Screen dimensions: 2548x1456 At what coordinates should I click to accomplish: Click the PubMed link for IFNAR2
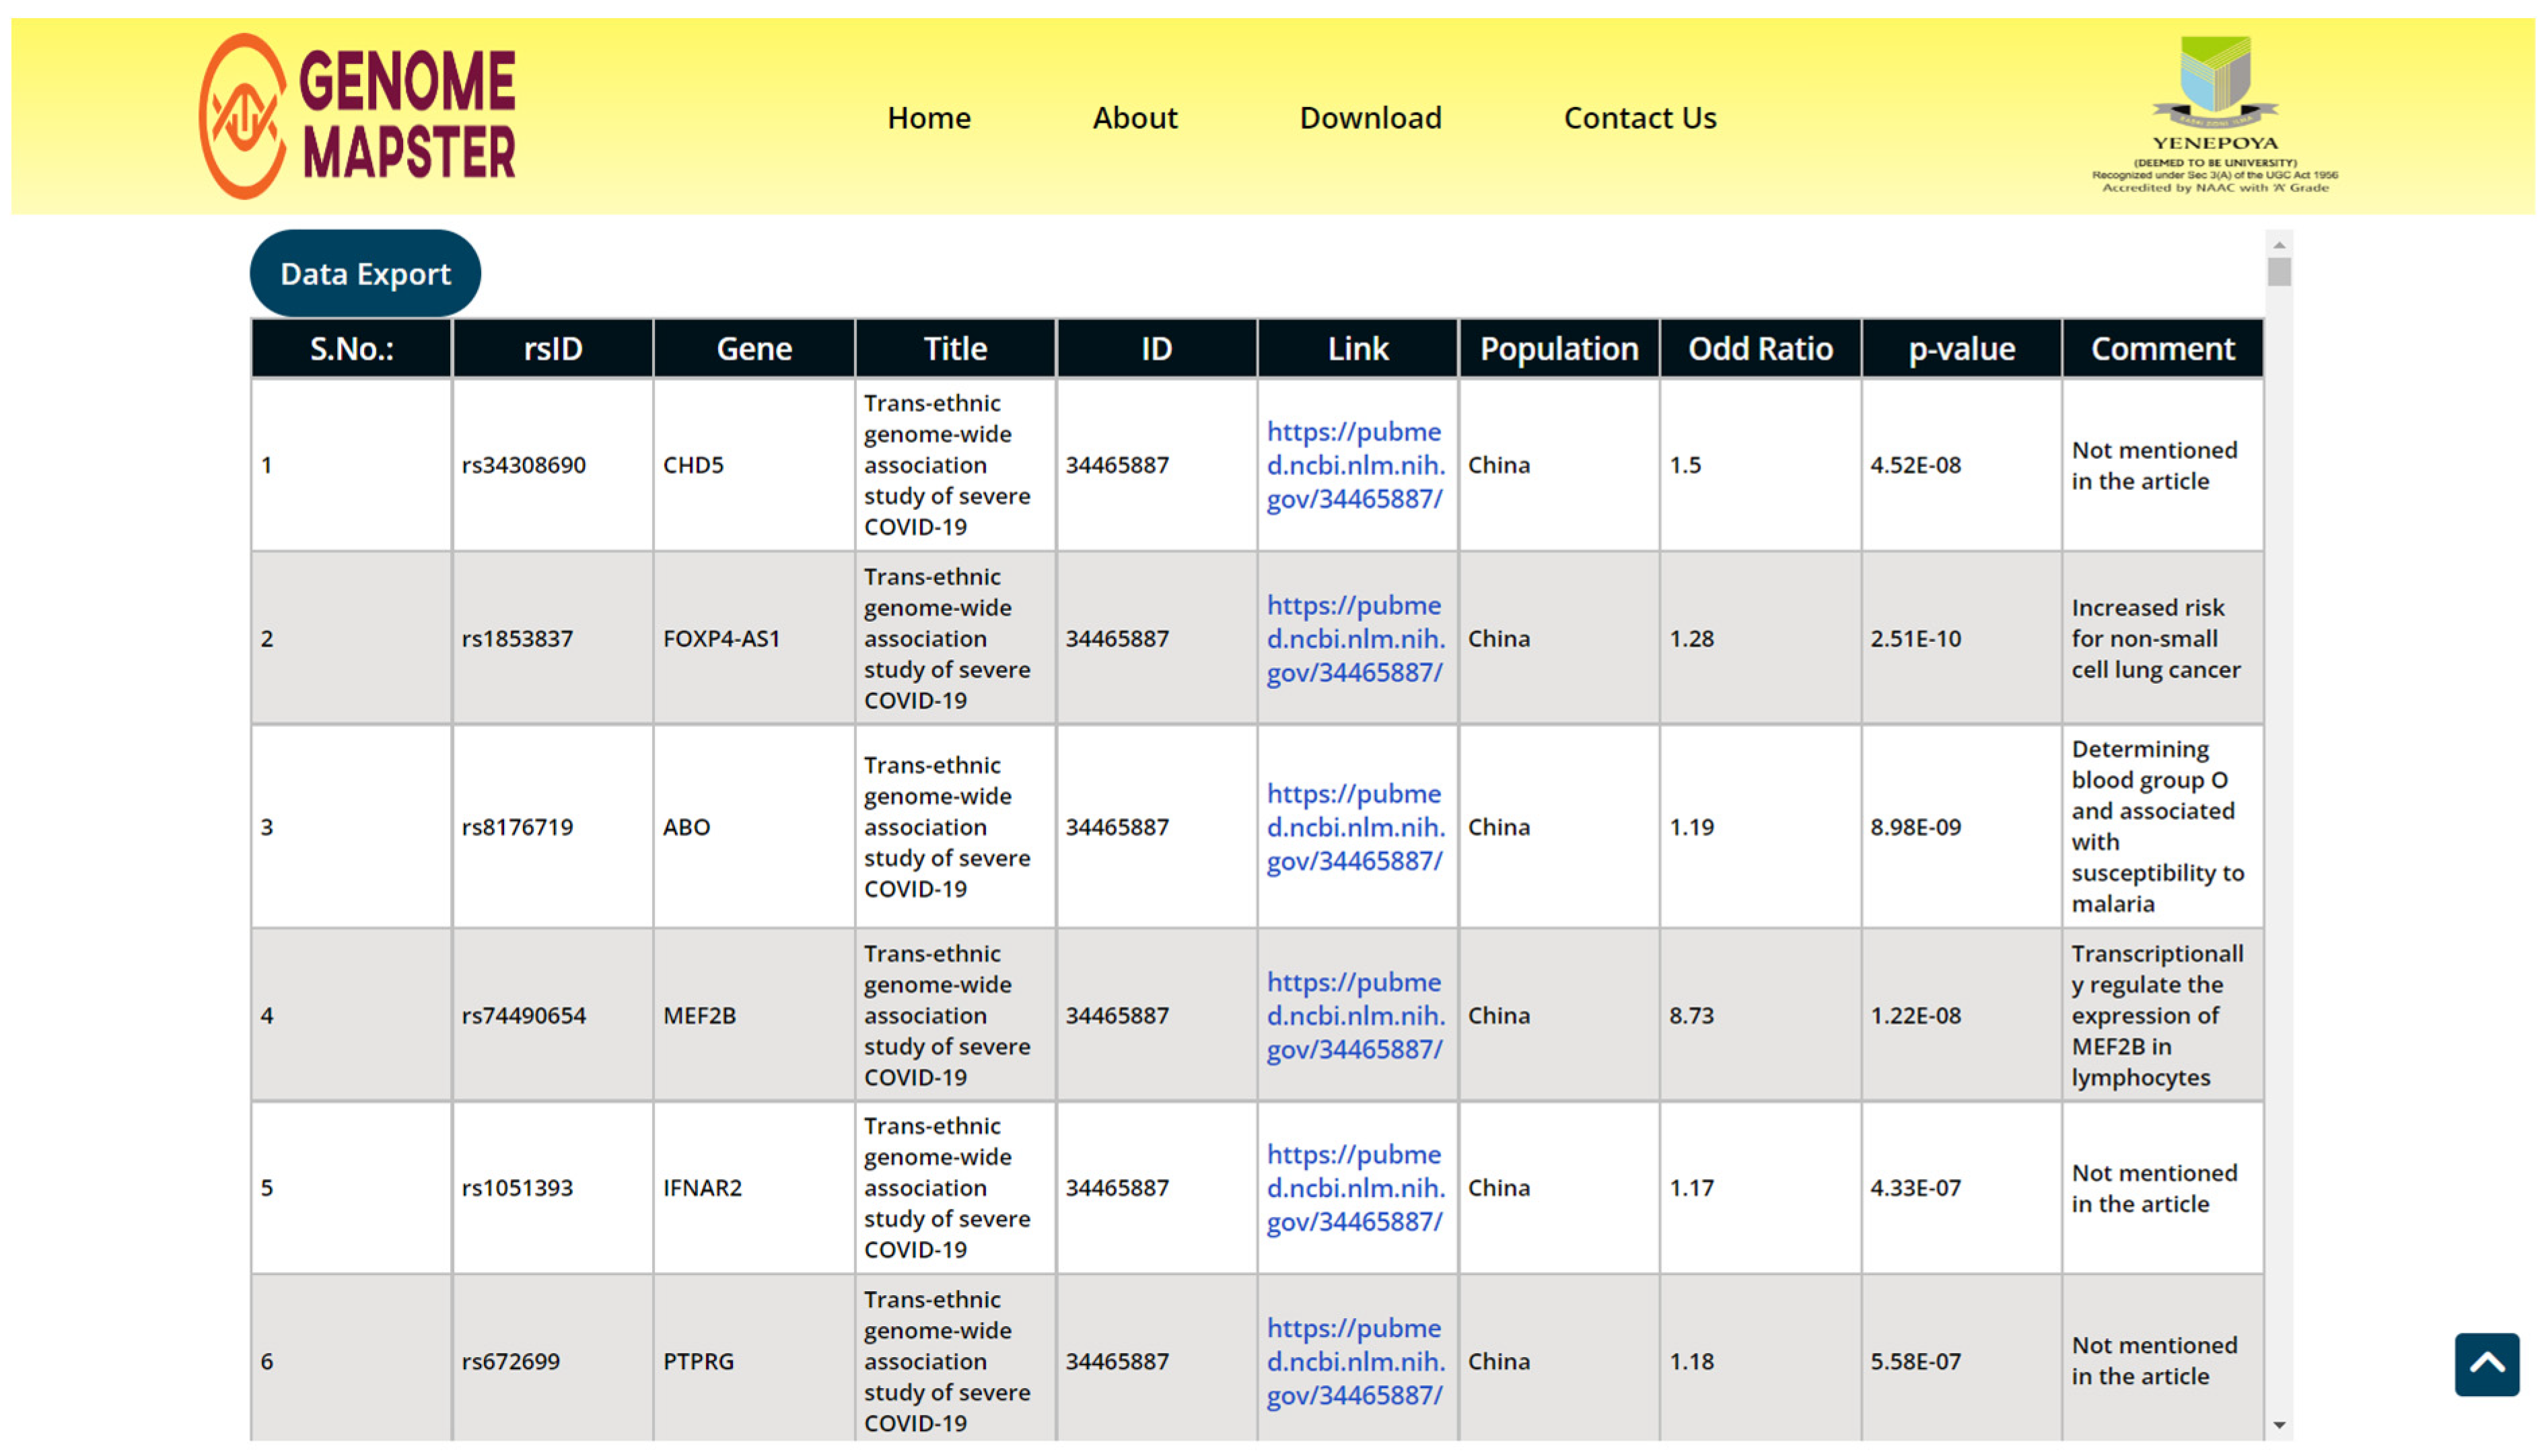[1355, 1188]
